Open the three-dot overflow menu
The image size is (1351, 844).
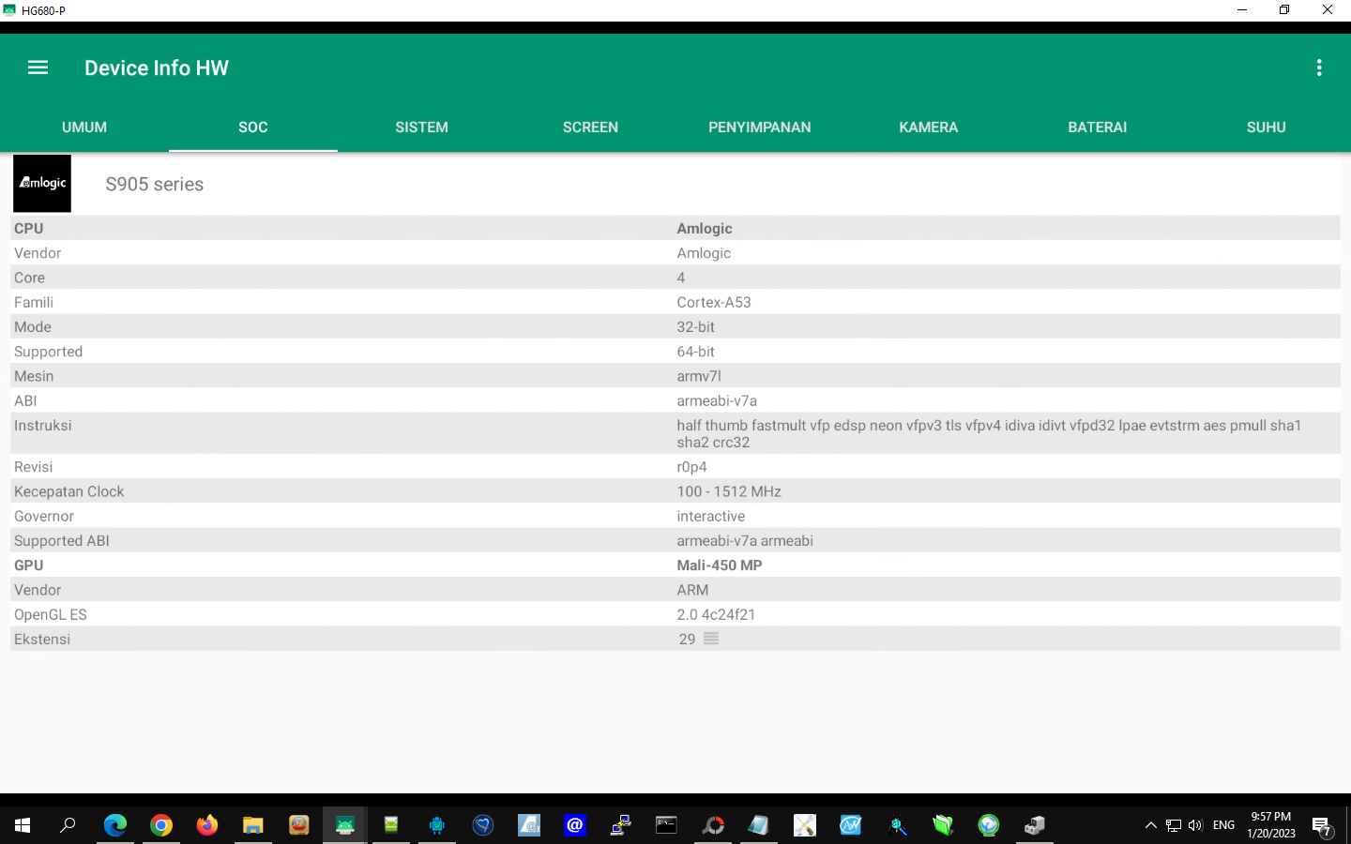pyautogui.click(x=1318, y=68)
